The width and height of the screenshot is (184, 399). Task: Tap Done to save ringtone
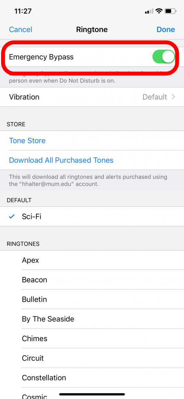pos(166,30)
